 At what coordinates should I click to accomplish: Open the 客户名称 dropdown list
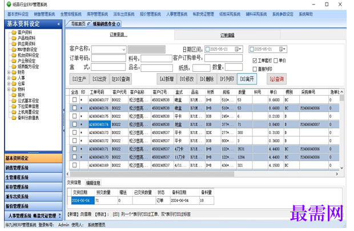coord(124,50)
